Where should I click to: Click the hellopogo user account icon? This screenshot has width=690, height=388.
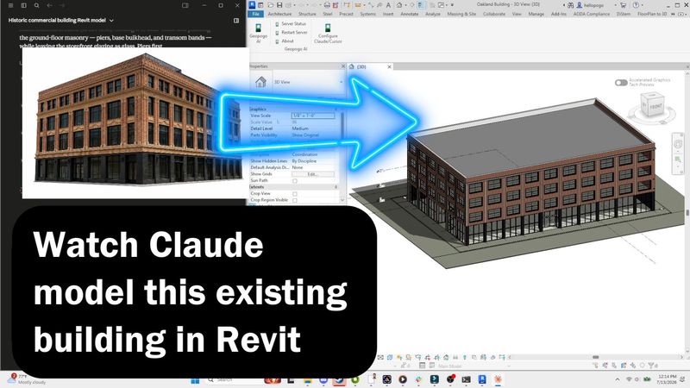[579, 5]
